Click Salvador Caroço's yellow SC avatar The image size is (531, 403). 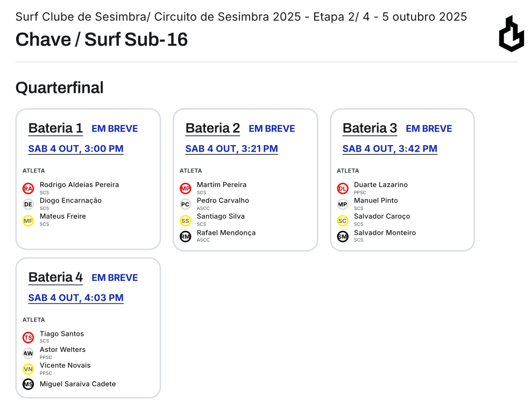[x=342, y=220]
